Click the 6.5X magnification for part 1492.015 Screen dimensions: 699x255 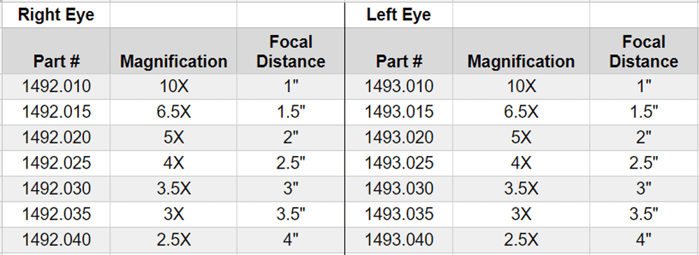tap(173, 112)
